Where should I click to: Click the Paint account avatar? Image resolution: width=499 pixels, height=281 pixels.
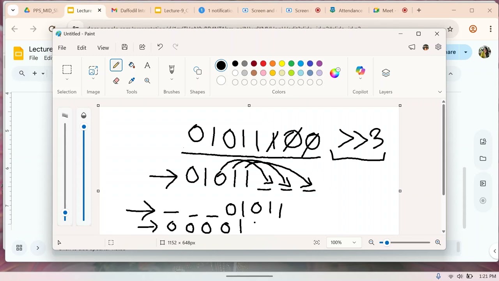425,47
